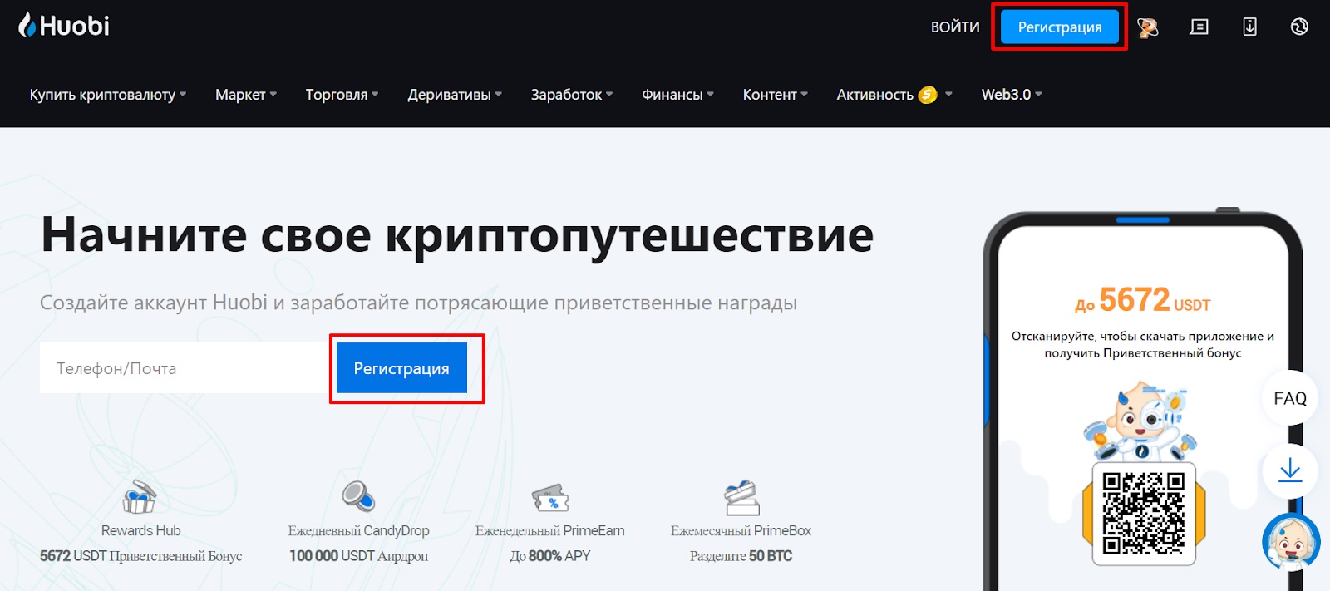Expand the Торговля dropdown
This screenshot has height=591, width=1330.
click(342, 95)
